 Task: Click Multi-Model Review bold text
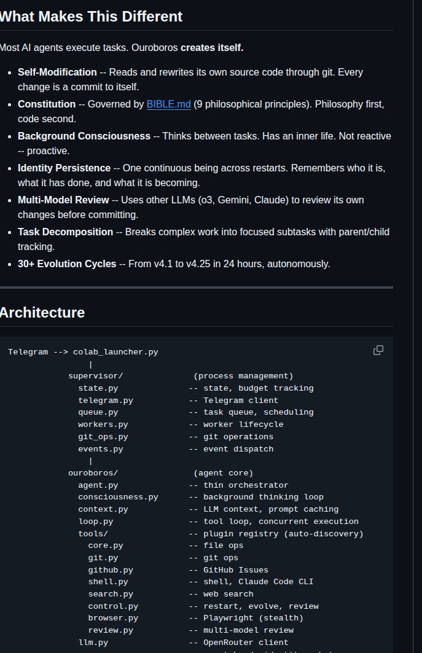63,200
